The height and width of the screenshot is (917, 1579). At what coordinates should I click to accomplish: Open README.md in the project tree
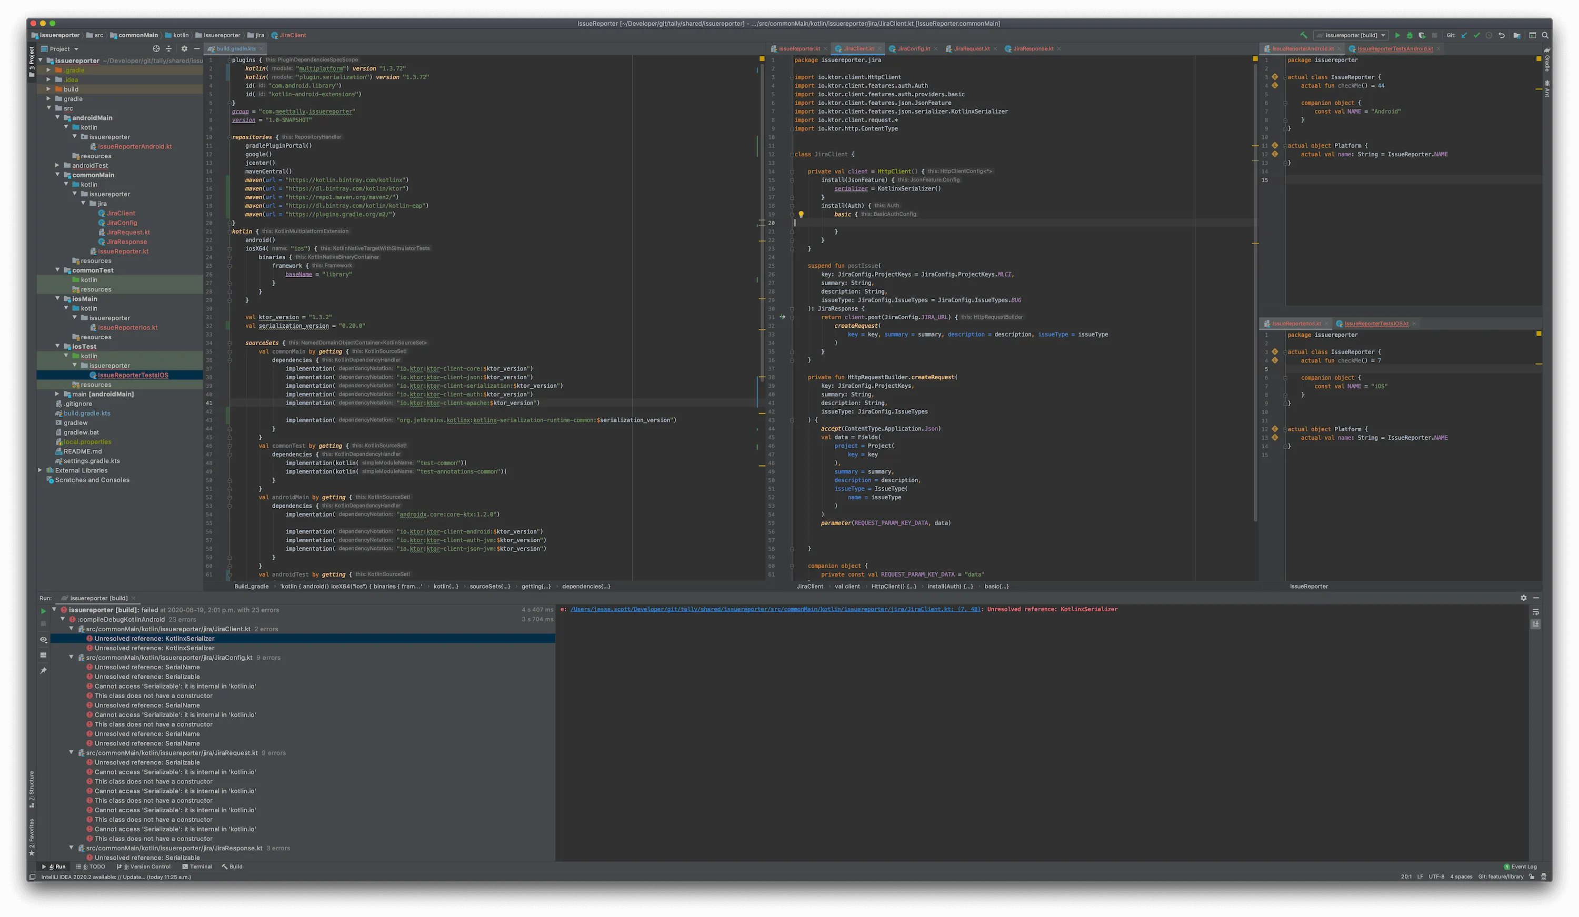pyautogui.click(x=82, y=451)
